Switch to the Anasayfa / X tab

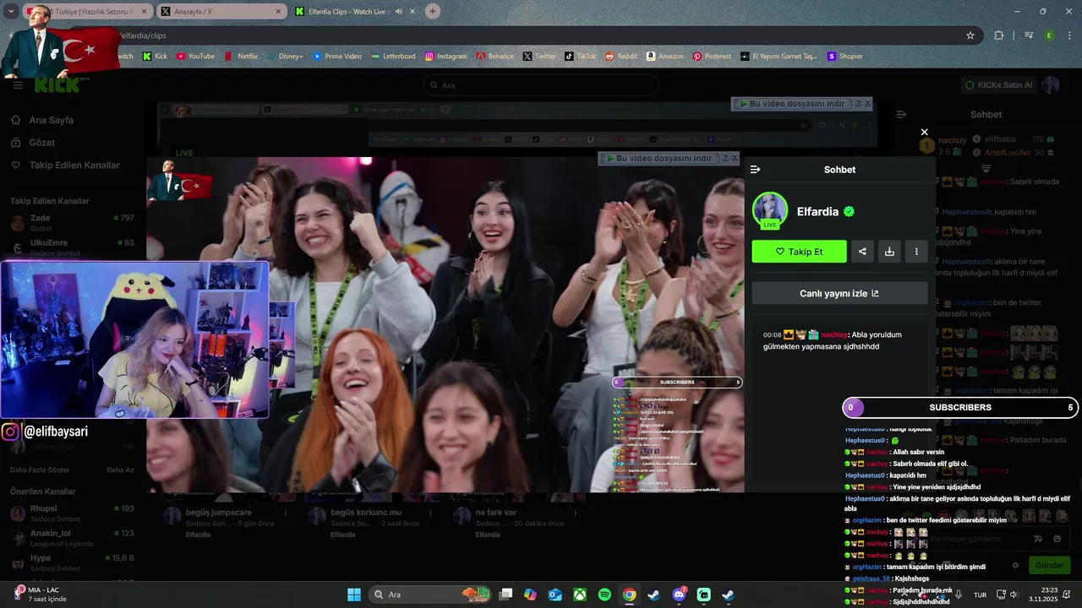tap(221, 11)
